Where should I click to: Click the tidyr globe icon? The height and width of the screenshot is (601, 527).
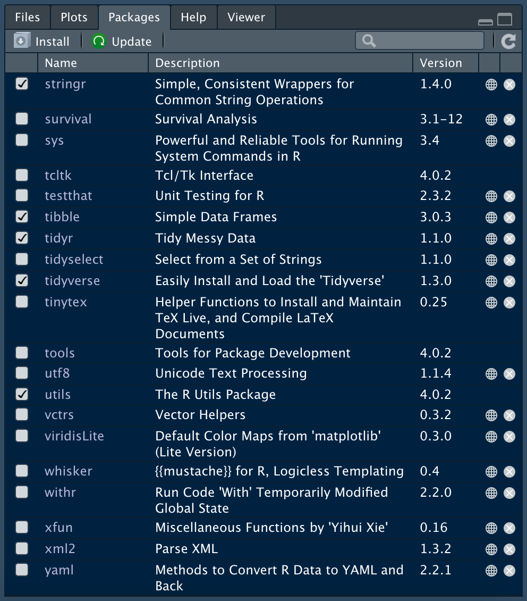[x=491, y=239]
